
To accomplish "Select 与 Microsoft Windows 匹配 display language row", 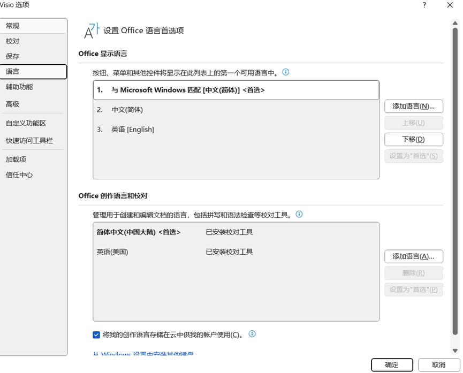I will pos(236,90).
